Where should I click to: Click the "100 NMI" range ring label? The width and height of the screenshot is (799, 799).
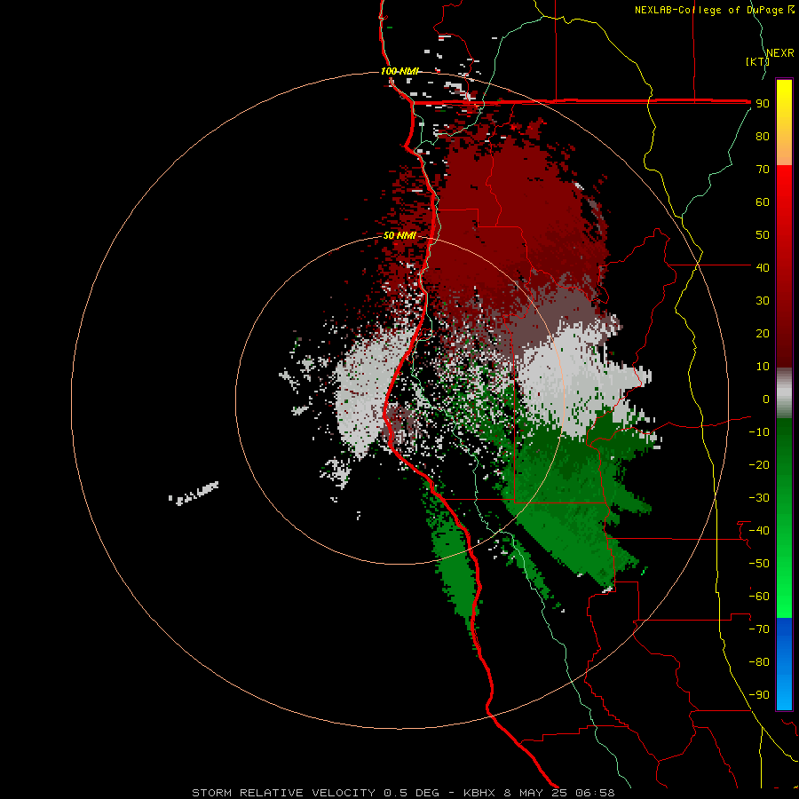pyautogui.click(x=399, y=71)
